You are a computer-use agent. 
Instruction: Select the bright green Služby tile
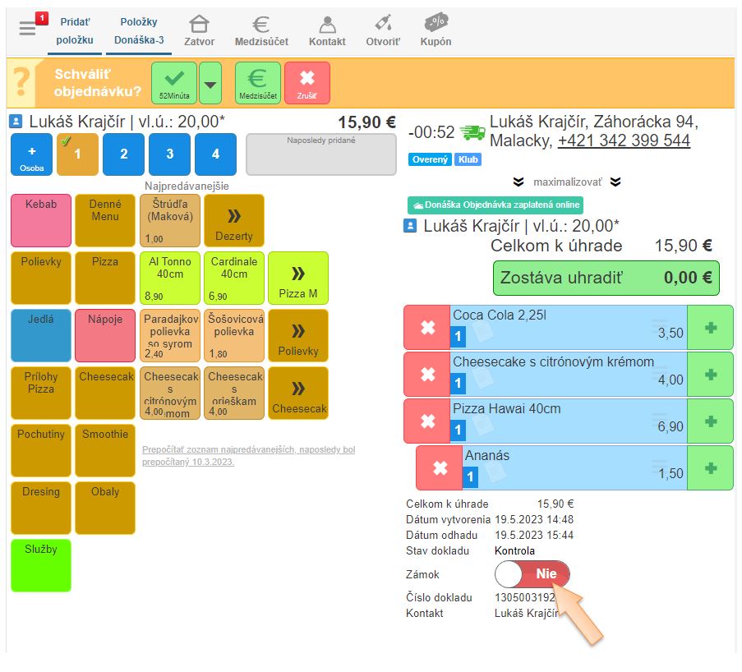point(41,565)
